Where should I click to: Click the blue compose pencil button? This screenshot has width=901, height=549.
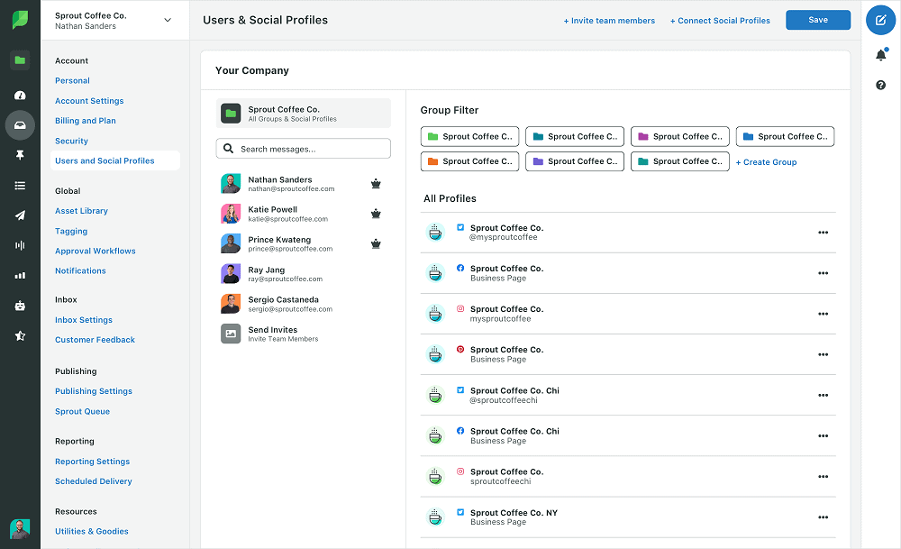(x=880, y=21)
